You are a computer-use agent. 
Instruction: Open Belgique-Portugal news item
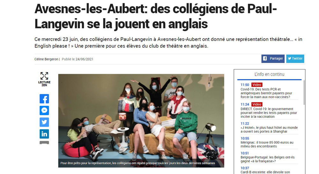[268, 159]
